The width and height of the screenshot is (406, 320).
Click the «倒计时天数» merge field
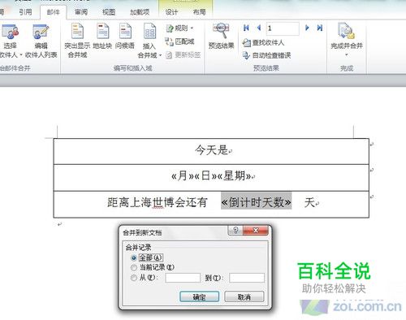click(257, 202)
